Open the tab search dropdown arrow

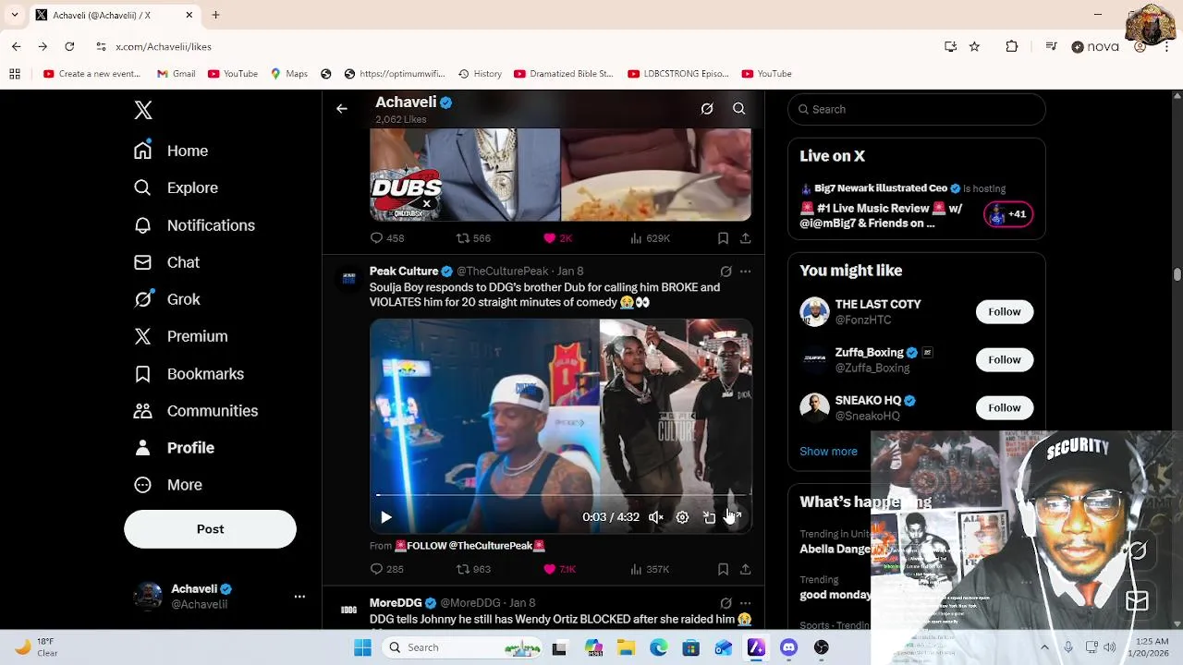(x=14, y=15)
